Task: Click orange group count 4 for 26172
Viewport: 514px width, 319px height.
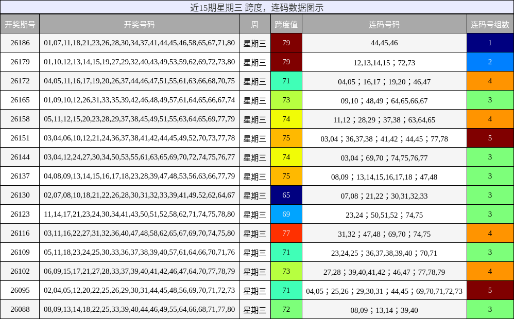Action: point(490,81)
